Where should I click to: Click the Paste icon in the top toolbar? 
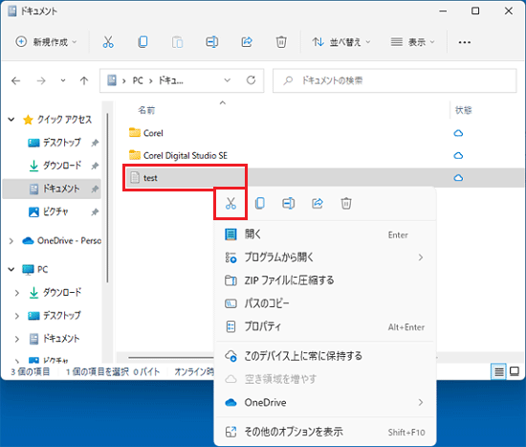178,42
